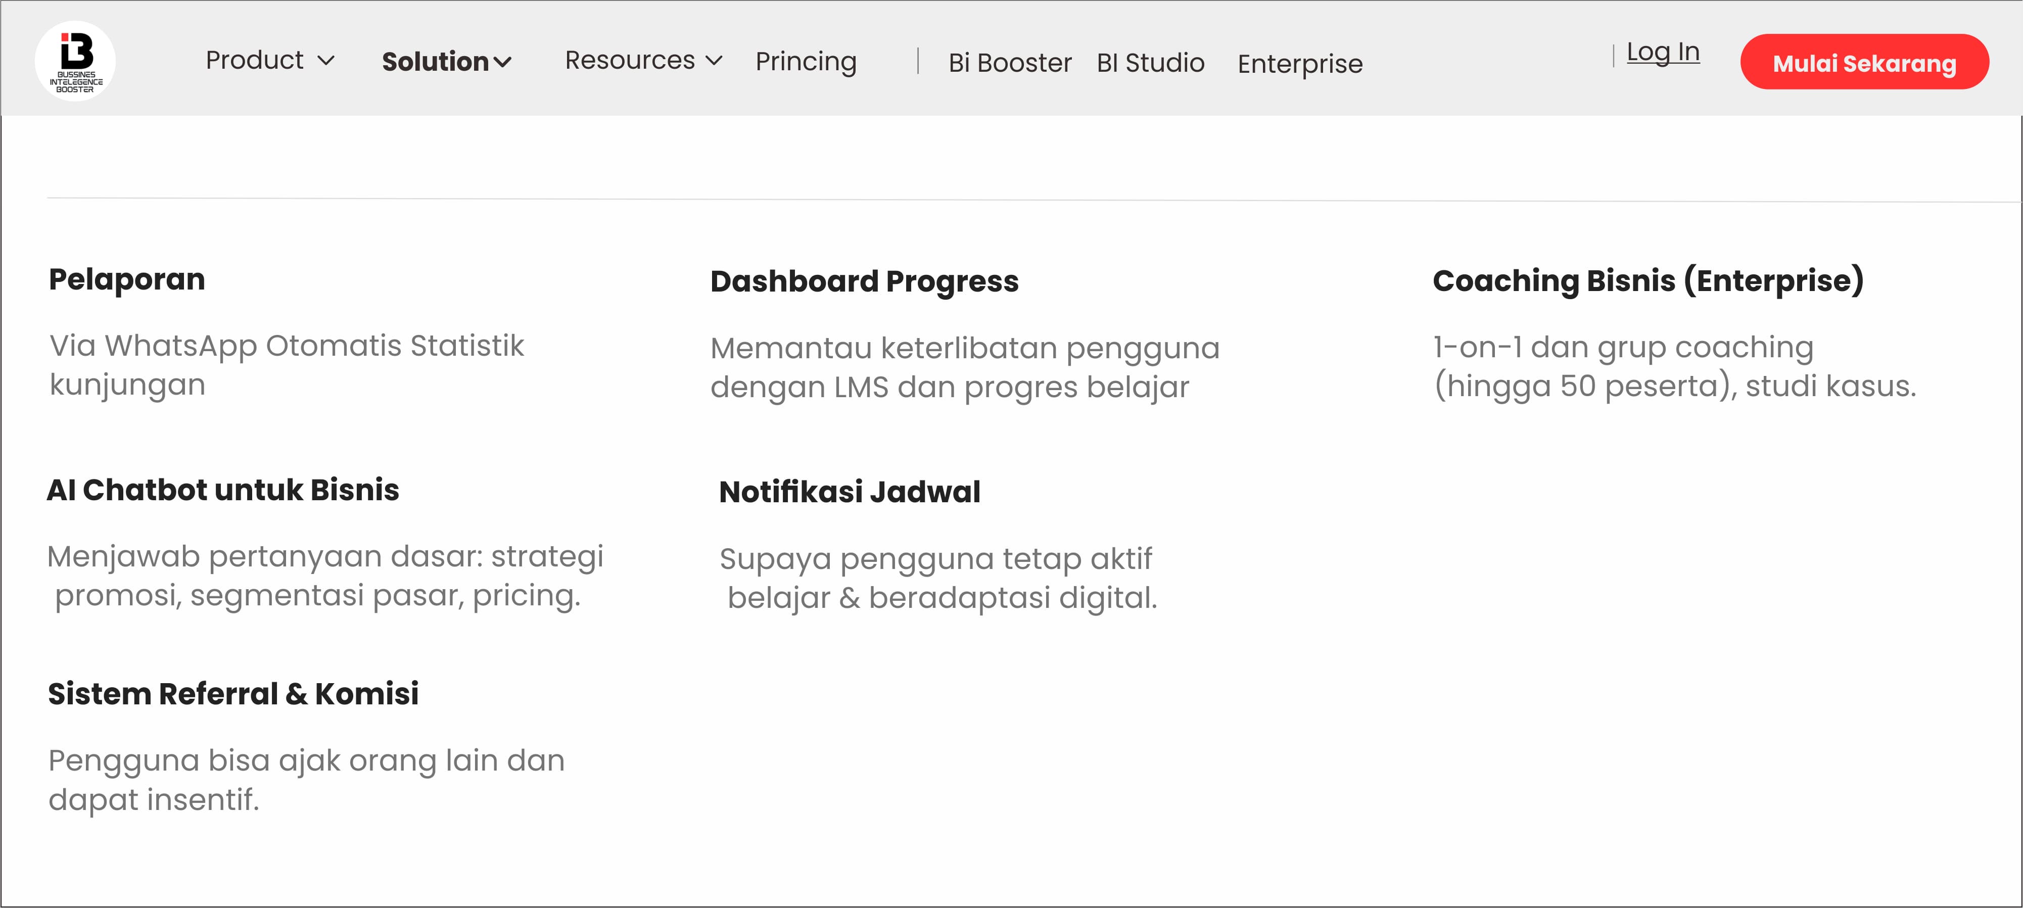Open the Bi Booster link
This screenshot has width=2023, height=908.
click(x=1009, y=63)
